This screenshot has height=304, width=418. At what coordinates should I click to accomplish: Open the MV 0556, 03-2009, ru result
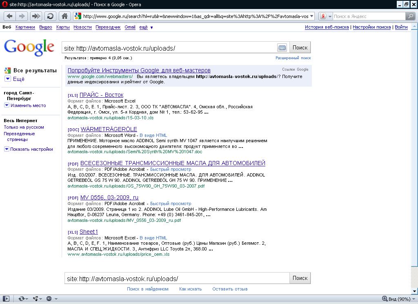pos(109,197)
